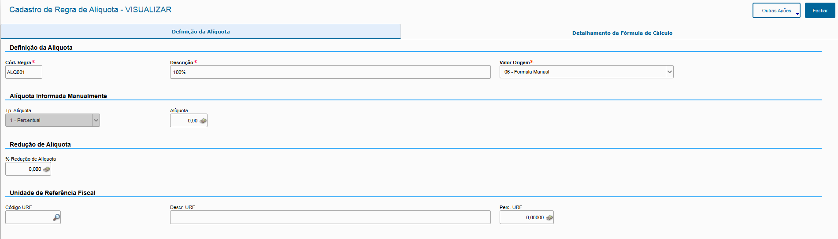Expand the Valor Origem dropdown arrow
Image resolution: width=838 pixels, height=239 pixels.
point(669,72)
